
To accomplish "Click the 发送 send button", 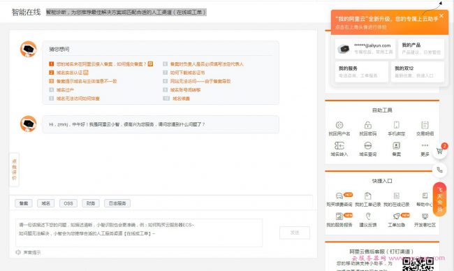I will coord(295,233).
